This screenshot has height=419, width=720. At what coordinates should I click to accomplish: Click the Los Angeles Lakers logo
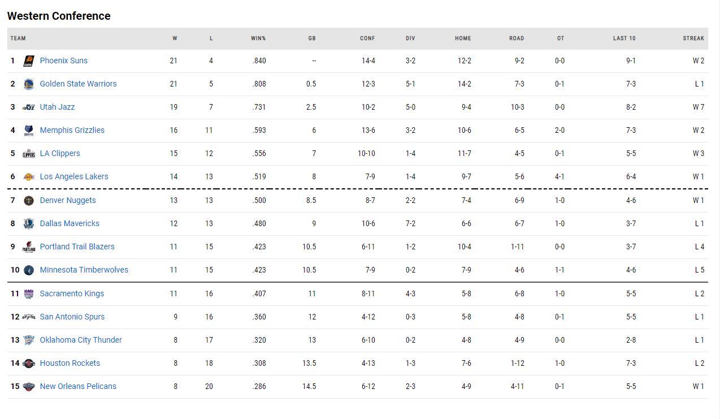point(29,177)
